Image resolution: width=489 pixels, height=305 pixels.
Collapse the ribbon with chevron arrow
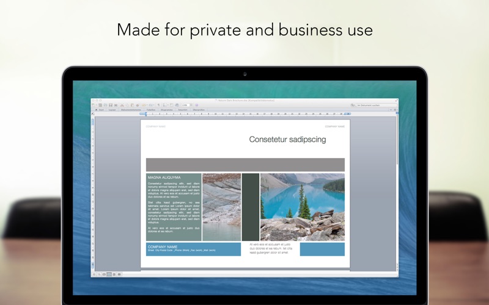coord(391,110)
